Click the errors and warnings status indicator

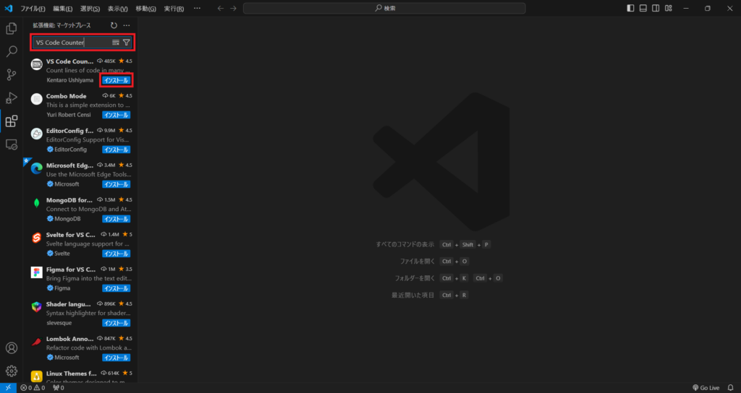[x=33, y=388]
